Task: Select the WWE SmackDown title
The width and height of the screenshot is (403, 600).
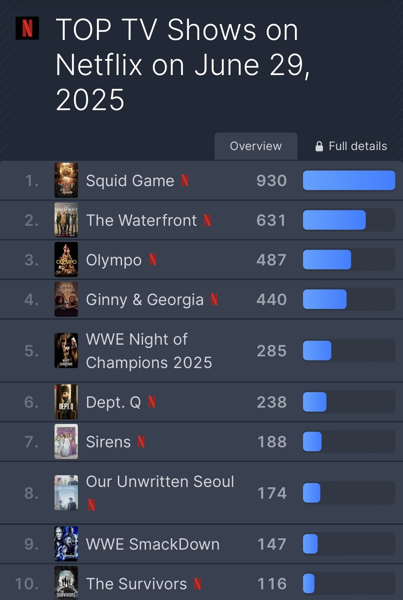Action: [x=153, y=544]
